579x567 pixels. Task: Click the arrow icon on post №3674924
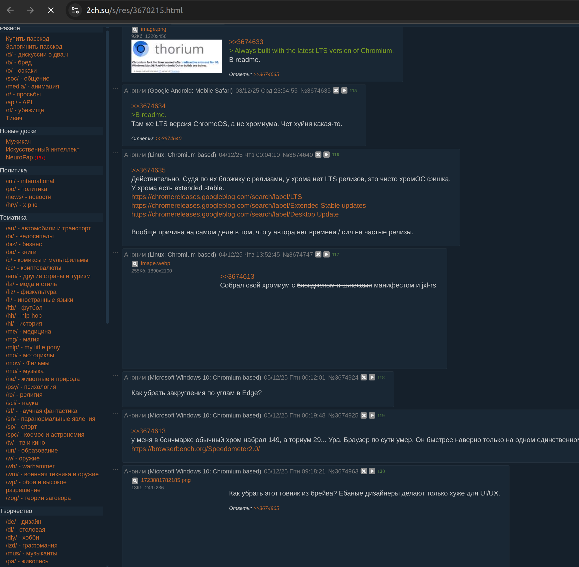click(372, 377)
